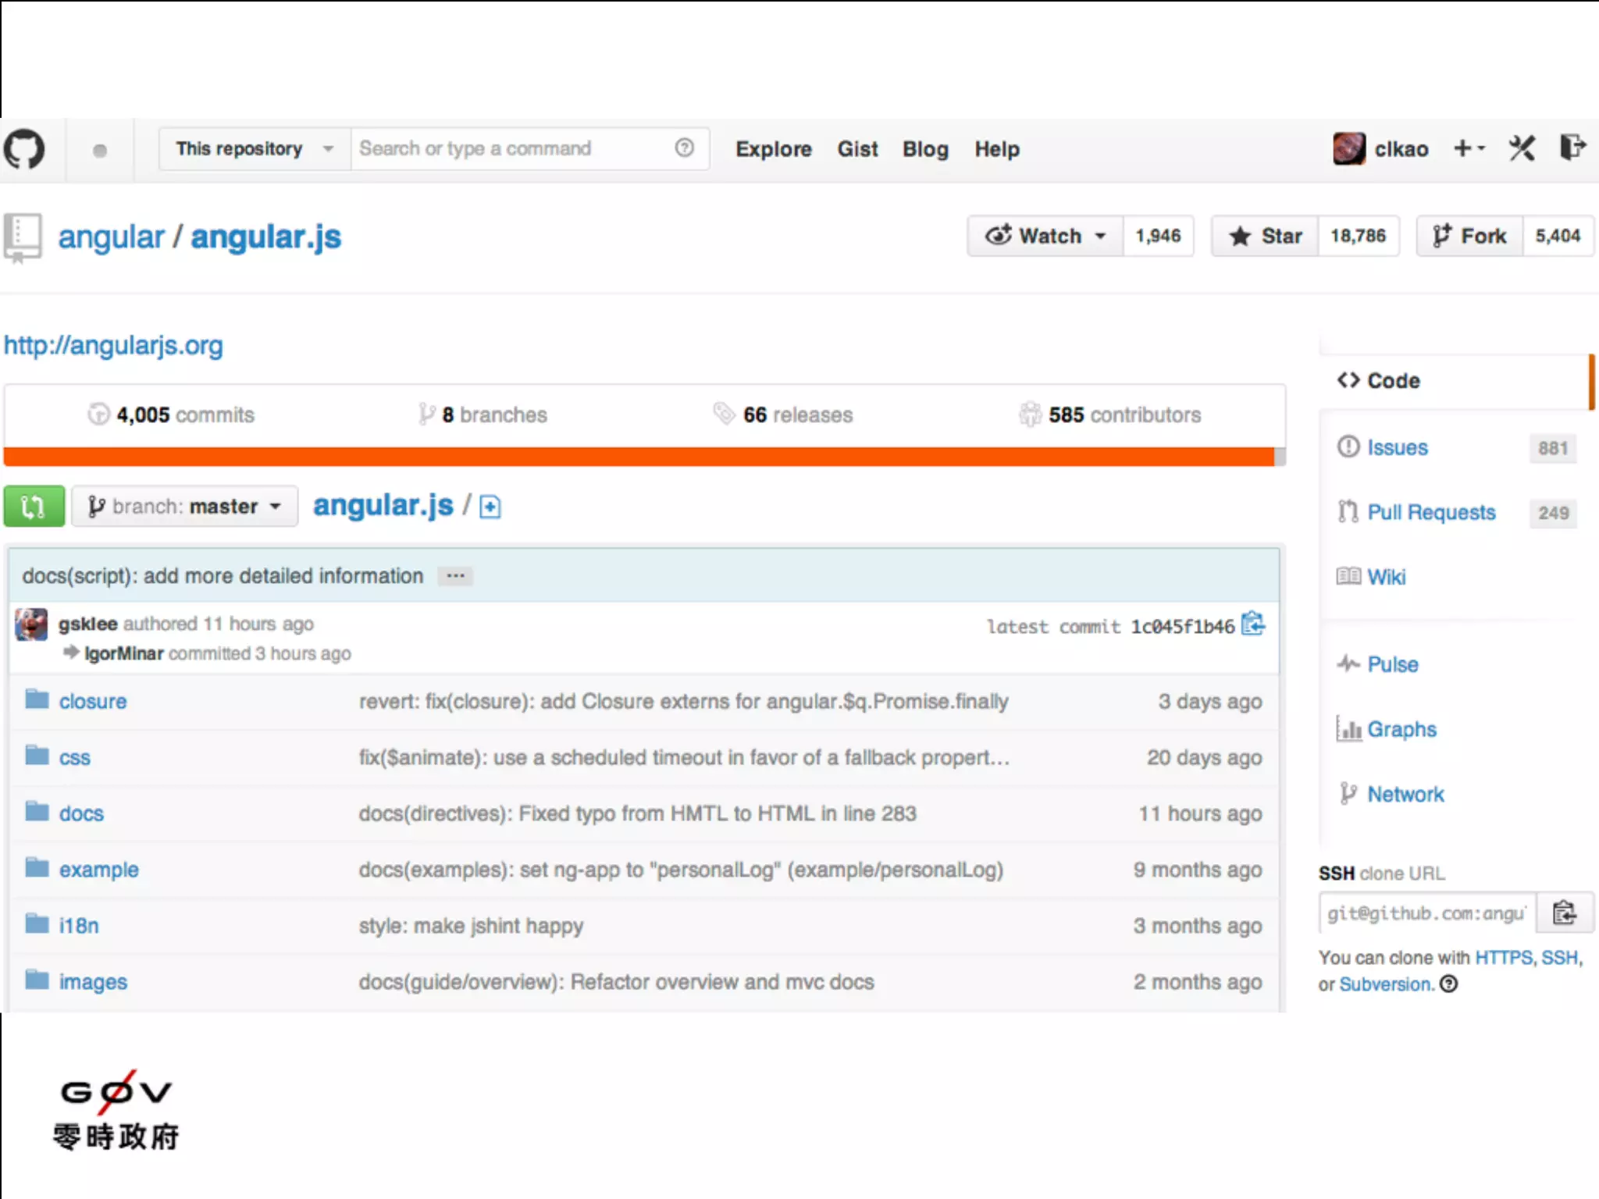1599x1199 pixels.
Task: Open the angularjs.org homepage link
Action: tap(114, 345)
